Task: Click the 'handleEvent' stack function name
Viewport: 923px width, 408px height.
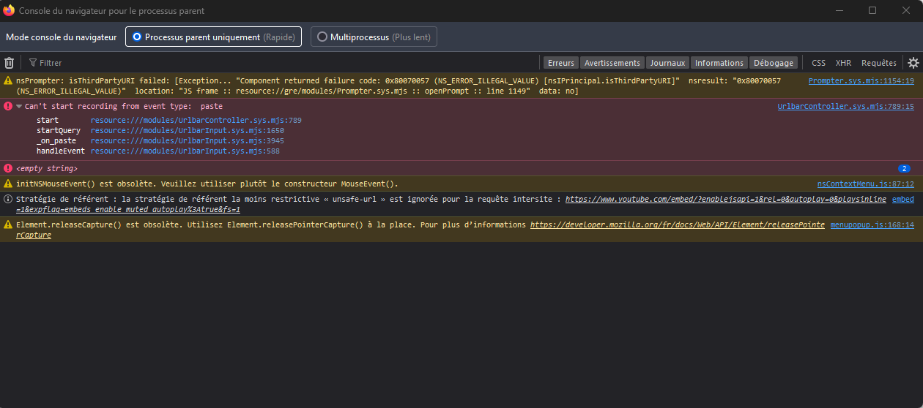Action: 61,151
